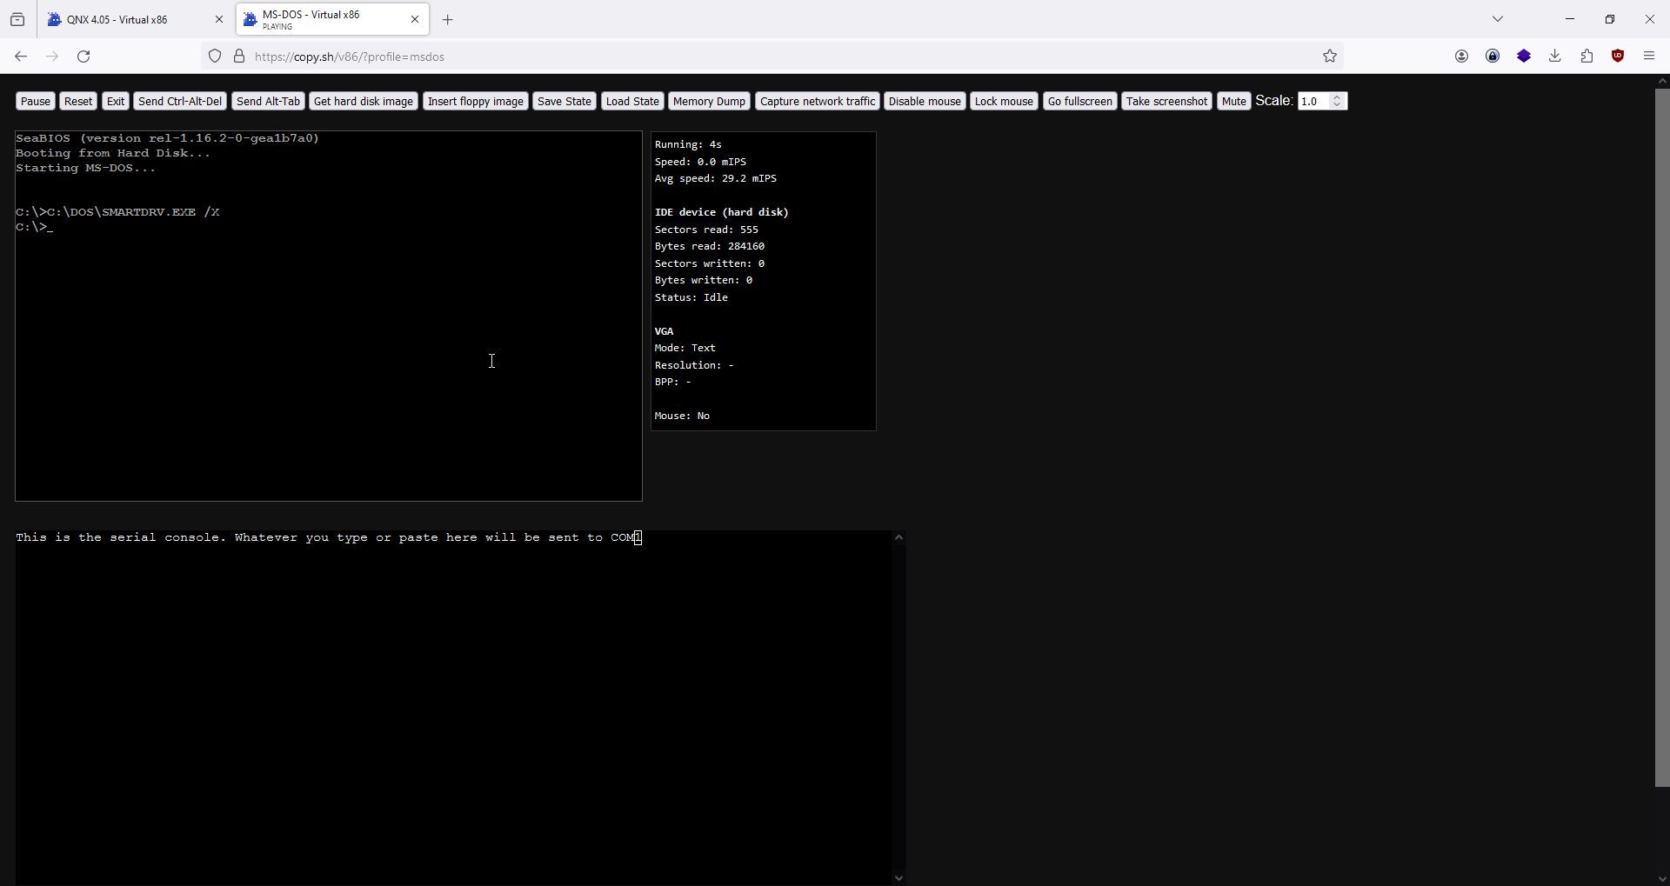Viewport: 1670px width, 886px height.
Task: Close the MS-DOS Virtual x86 tab
Action: click(x=415, y=19)
